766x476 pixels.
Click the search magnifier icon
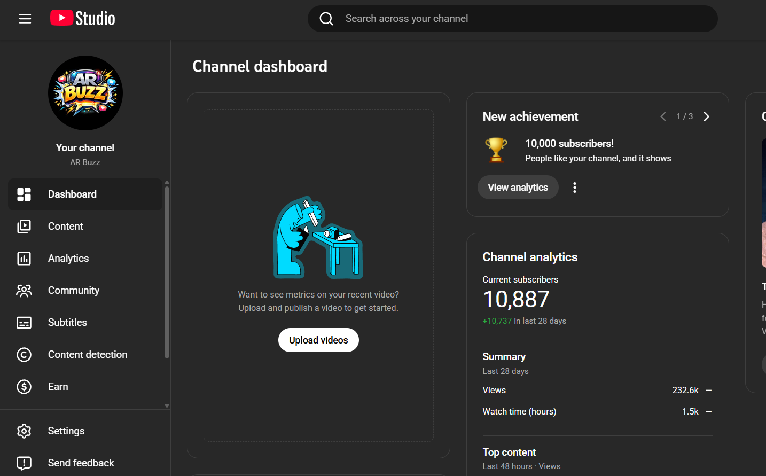tap(326, 19)
